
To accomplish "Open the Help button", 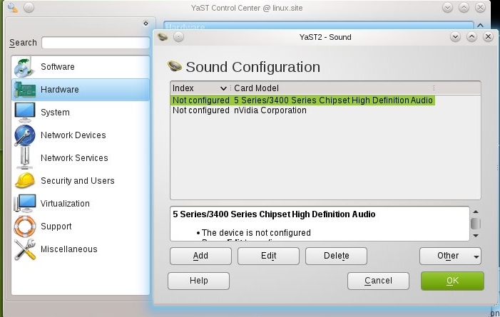I will 199,281.
